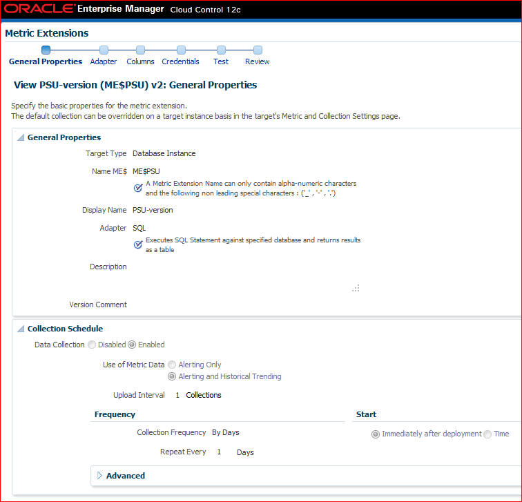Click the Columns step node icon

(x=140, y=50)
